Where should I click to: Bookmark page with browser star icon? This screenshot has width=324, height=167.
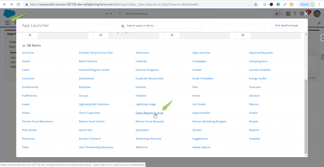[x=256, y=4]
